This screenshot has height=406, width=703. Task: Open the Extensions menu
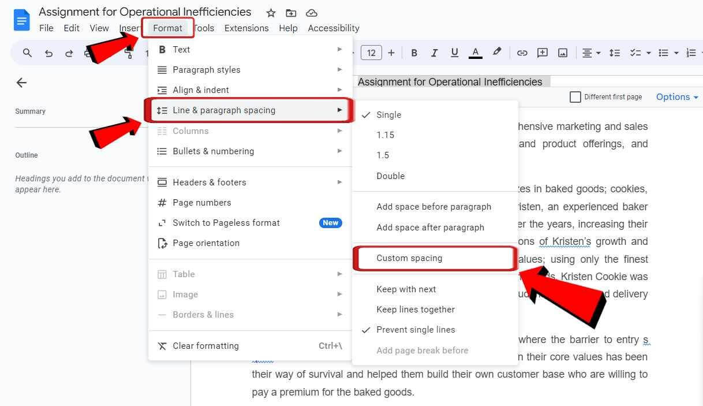[246, 28]
